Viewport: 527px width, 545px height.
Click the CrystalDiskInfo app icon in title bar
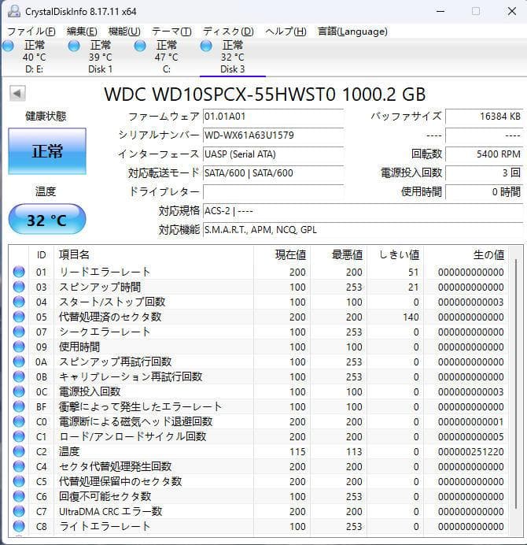(x=14, y=12)
